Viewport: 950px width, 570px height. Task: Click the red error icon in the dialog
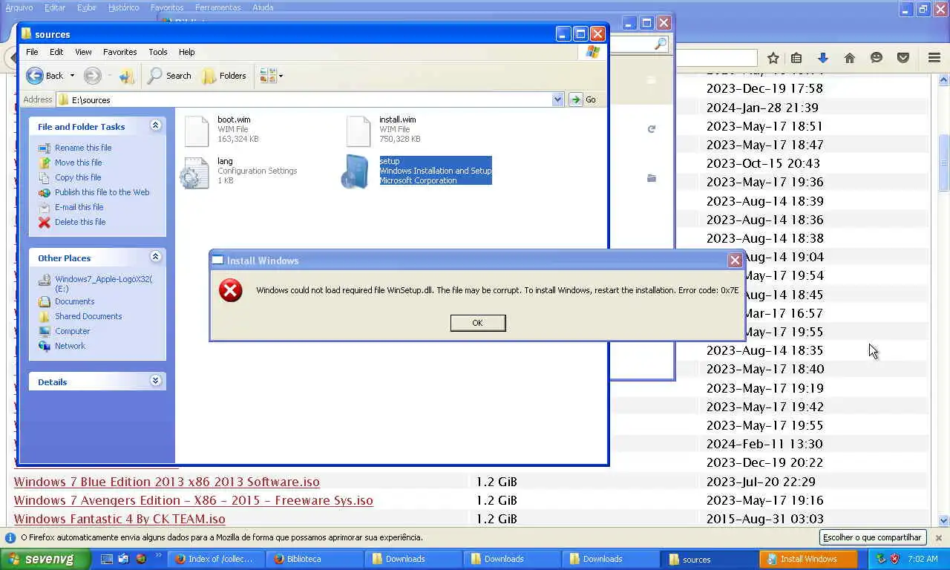pos(231,290)
